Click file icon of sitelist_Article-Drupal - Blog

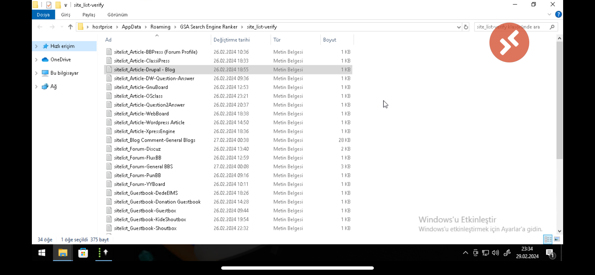click(109, 69)
